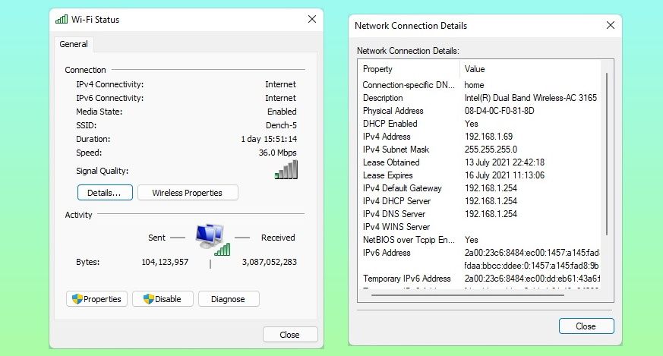Open the Details... button

105,193
